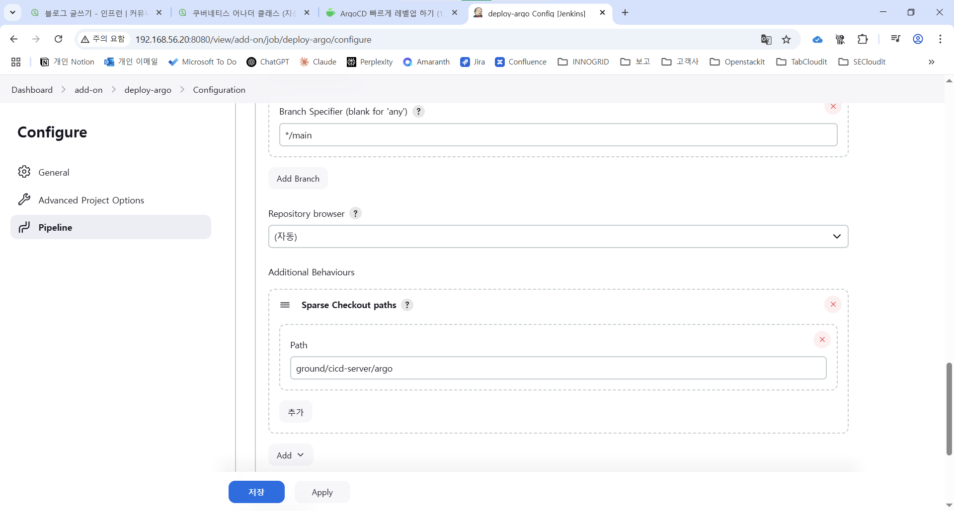954x511 pixels.
Task: Switch to the 쿠버네티스 어나더 클래스 tab
Action: (x=244, y=13)
